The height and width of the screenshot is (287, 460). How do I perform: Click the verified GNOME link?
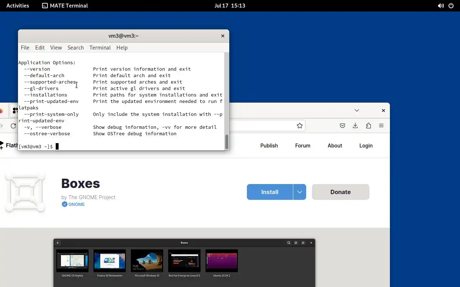(73, 204)
